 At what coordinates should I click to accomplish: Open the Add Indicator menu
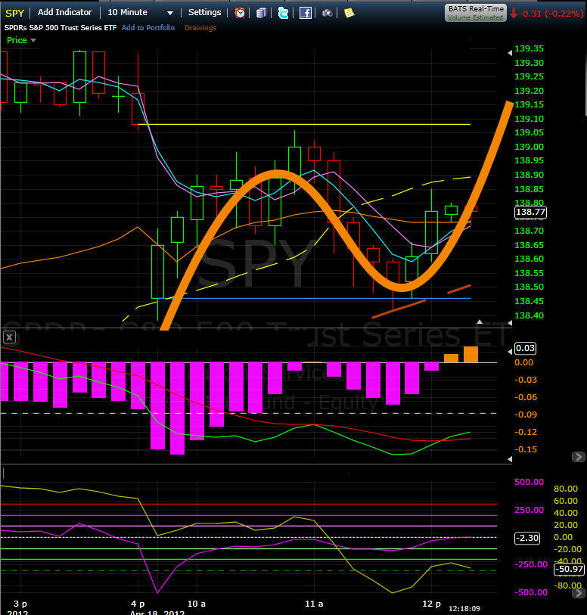coord(65,13)
